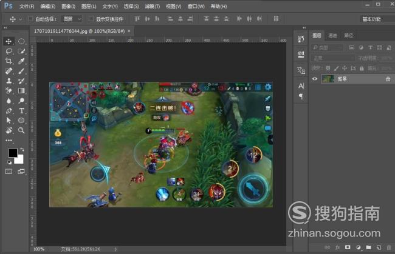Select the Gradient tool

pyautogui.click(x=21, y=91)
